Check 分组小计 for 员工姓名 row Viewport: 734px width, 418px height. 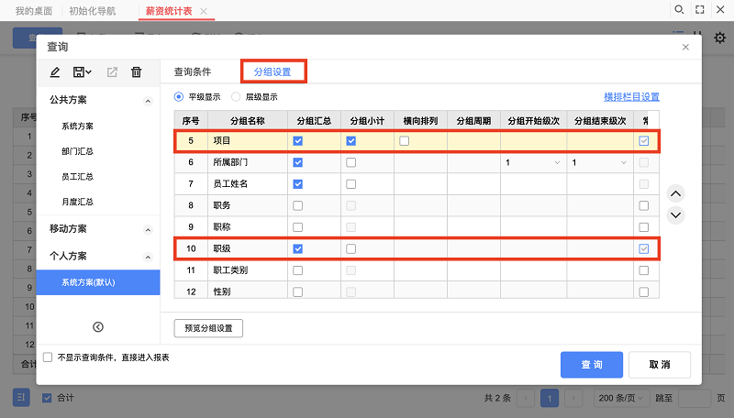click(351, 184)
